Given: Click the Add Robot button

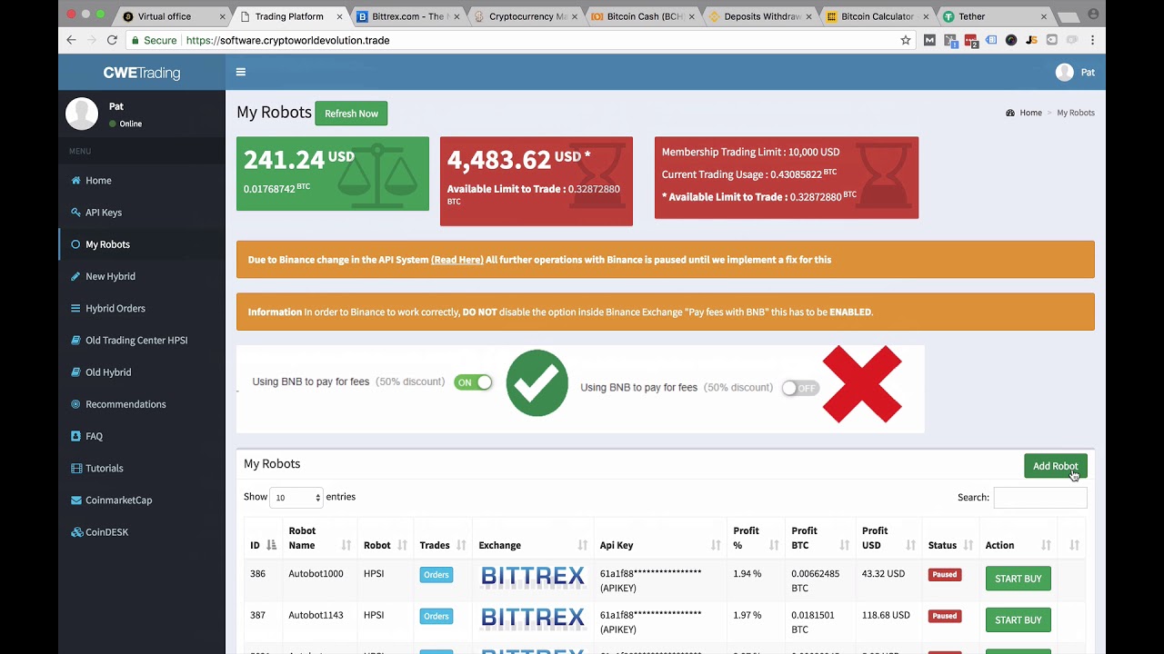Looking at the screenshot, I should (x=1055, y=466).
